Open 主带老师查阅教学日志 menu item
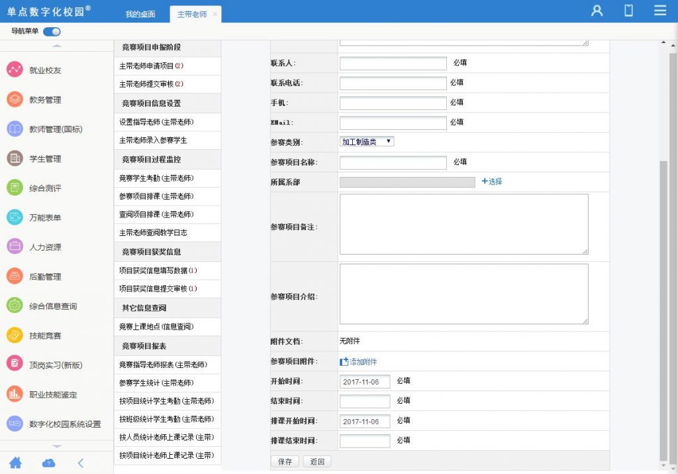Screen dimensions: 678x474 coord(168,233)
